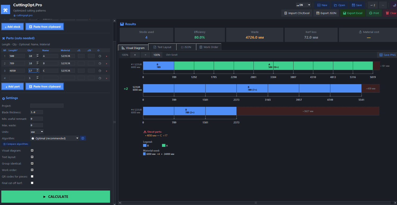Click the Clear trash icon button
The width and height of the screenshot is (397, 205).
pos(391,13)
